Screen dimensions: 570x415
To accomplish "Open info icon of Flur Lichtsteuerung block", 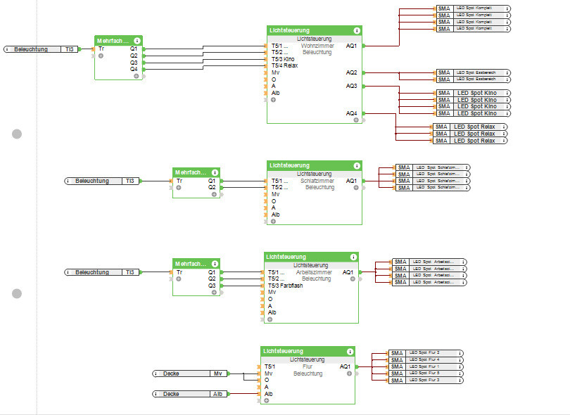I will pos(350,352).
